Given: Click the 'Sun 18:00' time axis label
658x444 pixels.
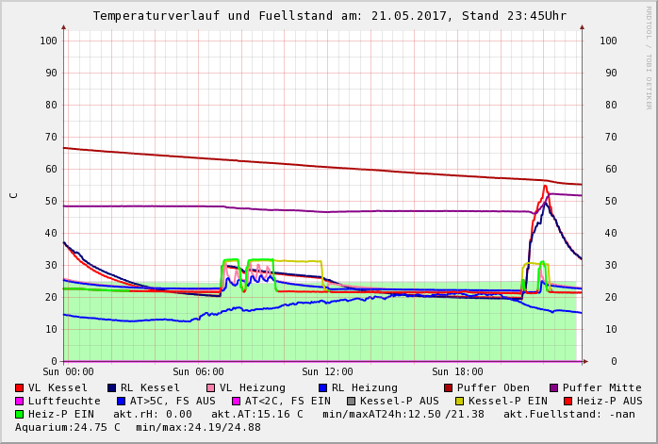Looking at the screenshot, I should click(457, 372).
